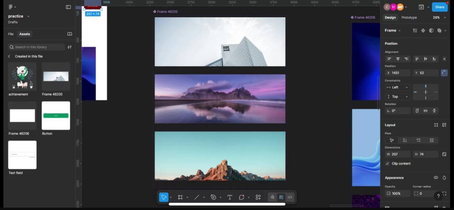Click individual corner radius icon
454x210 pixels.
coord(444,193)
